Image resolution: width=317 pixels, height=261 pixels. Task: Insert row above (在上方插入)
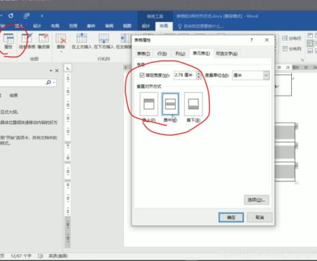pyautogui.click(x=82, y=41)
